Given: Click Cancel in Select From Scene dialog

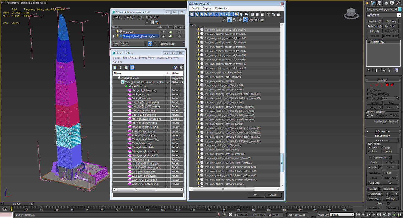Looking at the screenshot, I should pyautogui.click(x=273, y=195).
